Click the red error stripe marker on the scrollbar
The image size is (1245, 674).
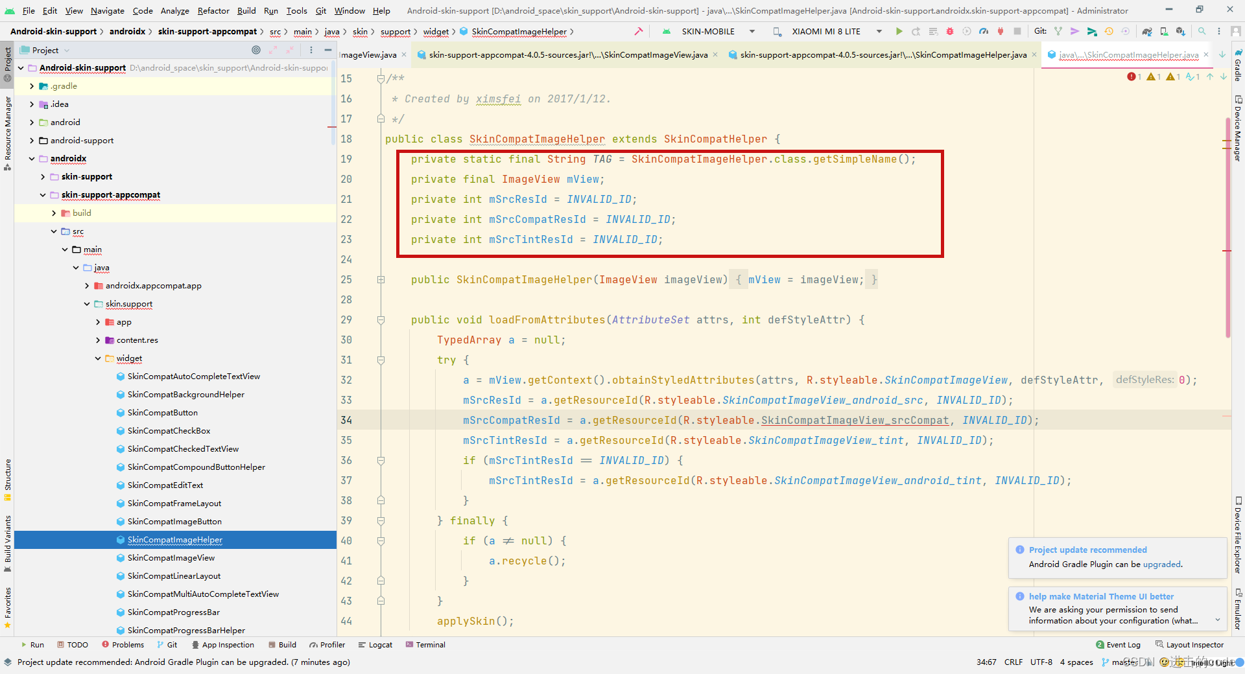pyautogui.click(x=1226, y=251)
